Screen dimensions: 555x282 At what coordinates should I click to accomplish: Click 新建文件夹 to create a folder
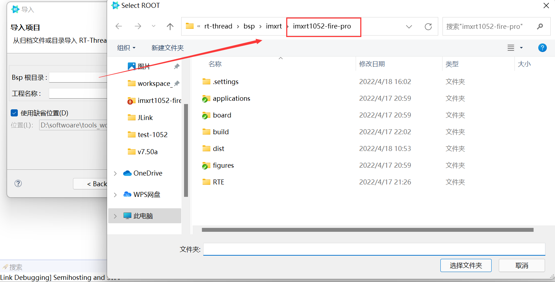(167, 48)
